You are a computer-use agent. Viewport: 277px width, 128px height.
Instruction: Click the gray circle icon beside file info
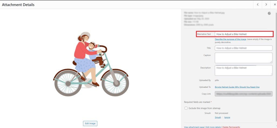(x=269, y=13)
